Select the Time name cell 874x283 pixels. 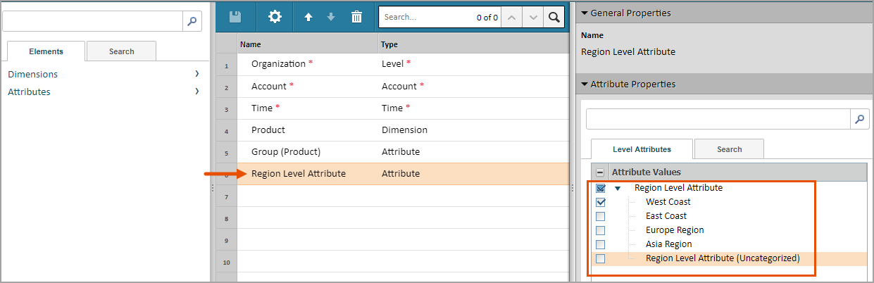[x=307, y=108]
